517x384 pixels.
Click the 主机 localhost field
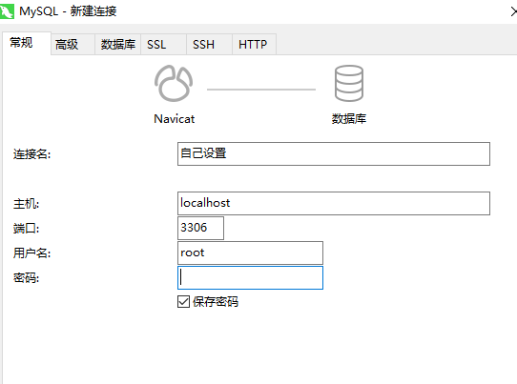pos(334,203)
